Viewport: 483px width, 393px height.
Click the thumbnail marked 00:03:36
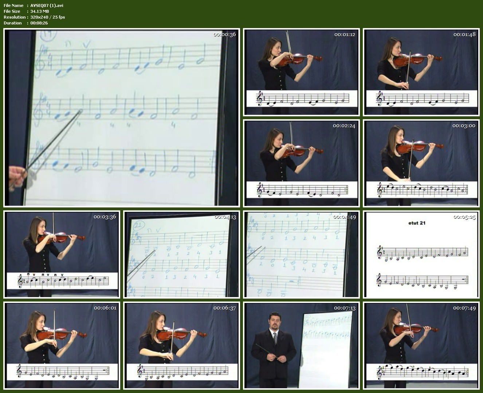click(x=62, y=254)
